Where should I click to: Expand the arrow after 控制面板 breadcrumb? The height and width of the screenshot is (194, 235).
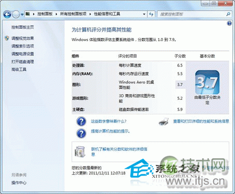tap(56, 14)
